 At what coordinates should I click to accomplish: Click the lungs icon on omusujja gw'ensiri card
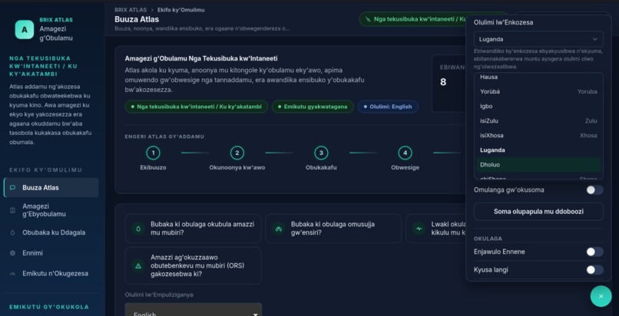(279, 228)
